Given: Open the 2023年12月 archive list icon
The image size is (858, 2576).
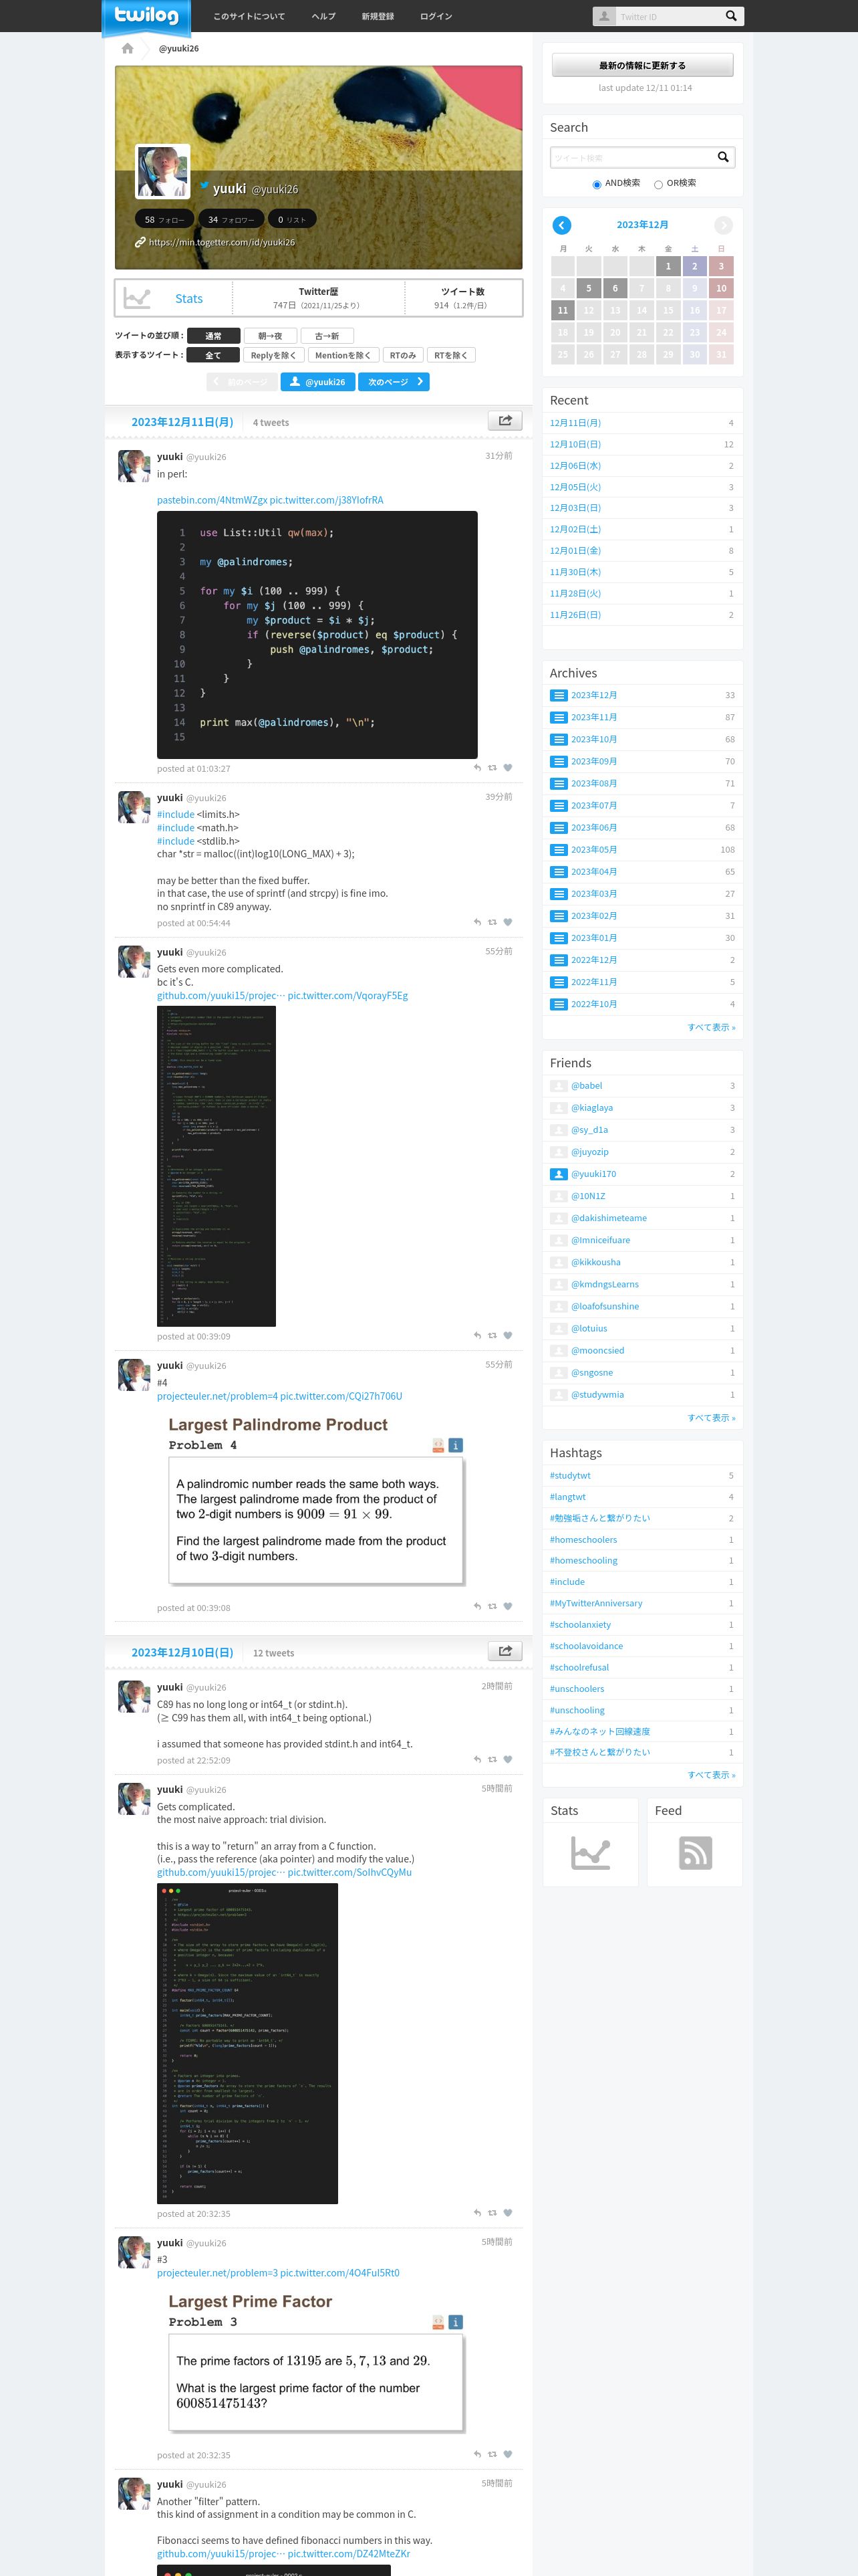Looking at the screenshot, I should (x=559, y=695).
